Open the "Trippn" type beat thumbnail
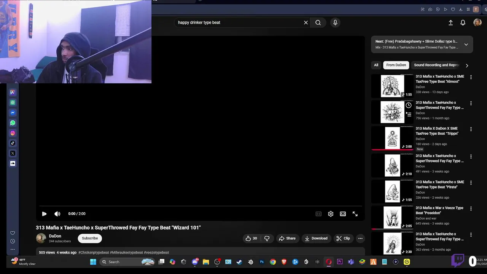 [392, 138]
